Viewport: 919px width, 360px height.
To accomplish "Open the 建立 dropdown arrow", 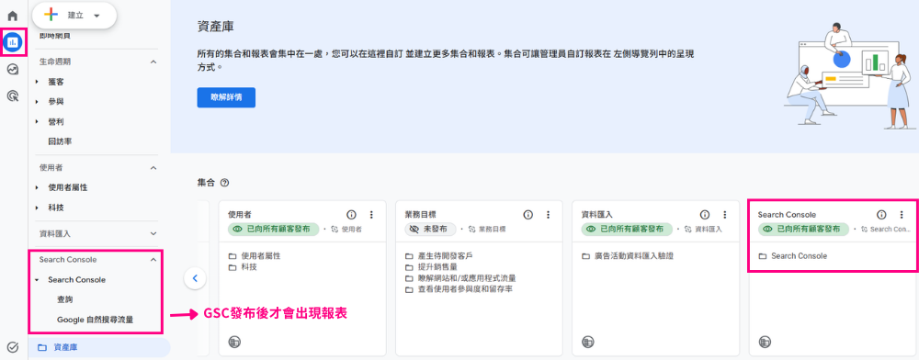I will (97, 16).
